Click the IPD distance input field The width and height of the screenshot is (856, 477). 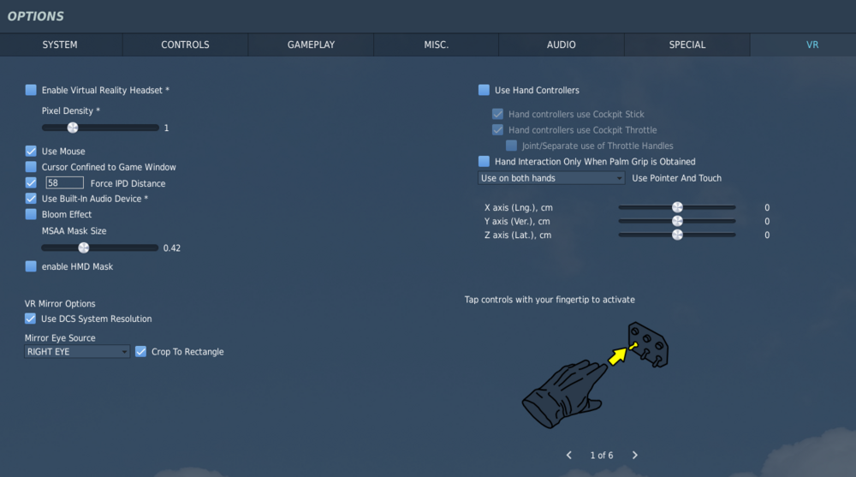pyautogui.click(x=64, y=183)
